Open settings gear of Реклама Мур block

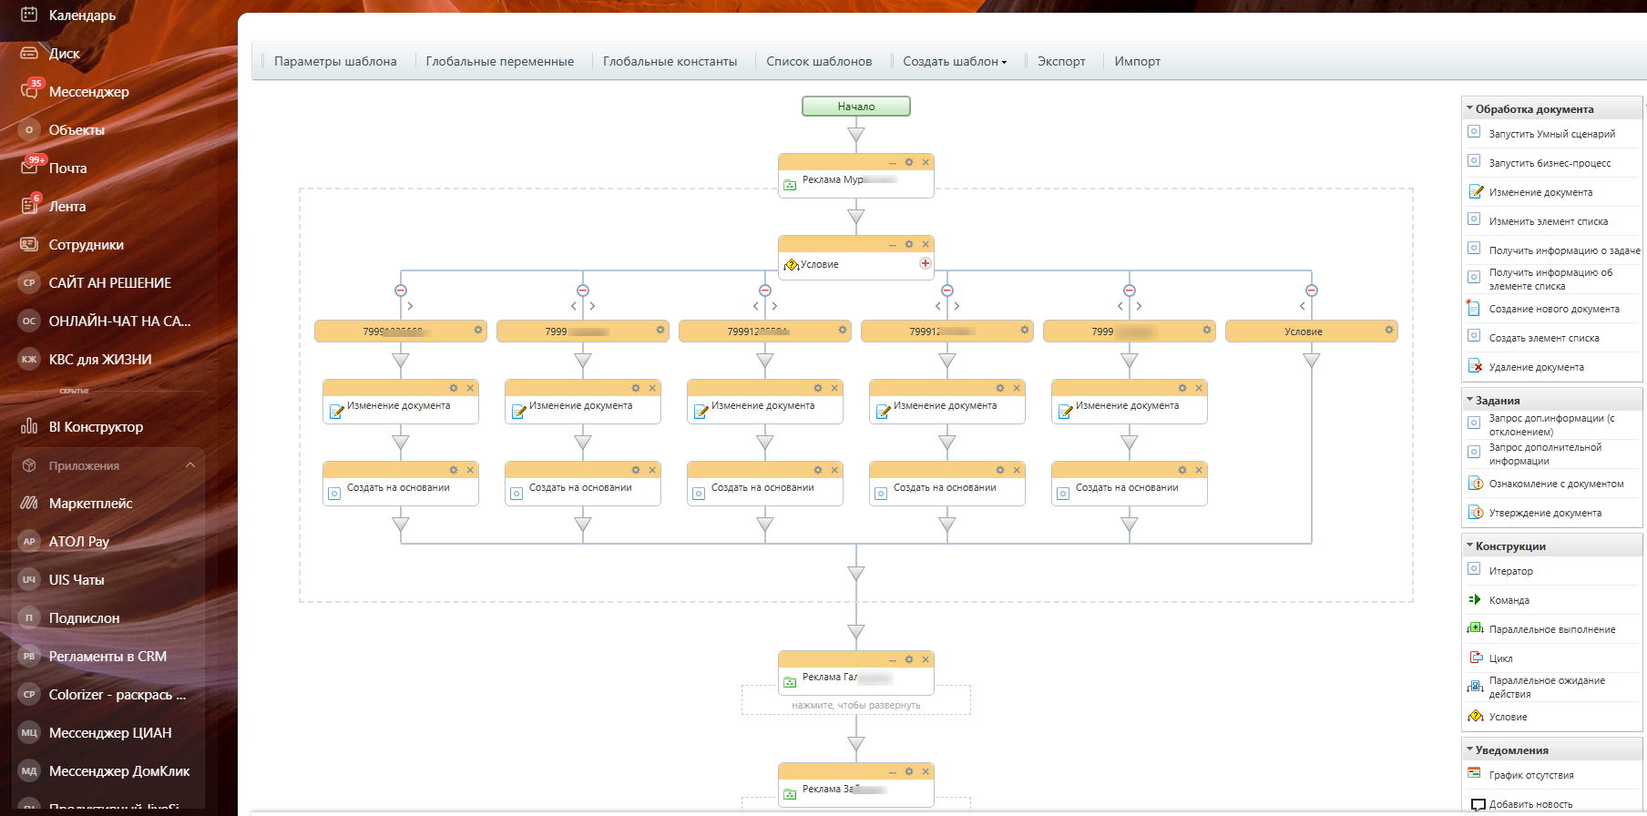(x=909, y=163)
